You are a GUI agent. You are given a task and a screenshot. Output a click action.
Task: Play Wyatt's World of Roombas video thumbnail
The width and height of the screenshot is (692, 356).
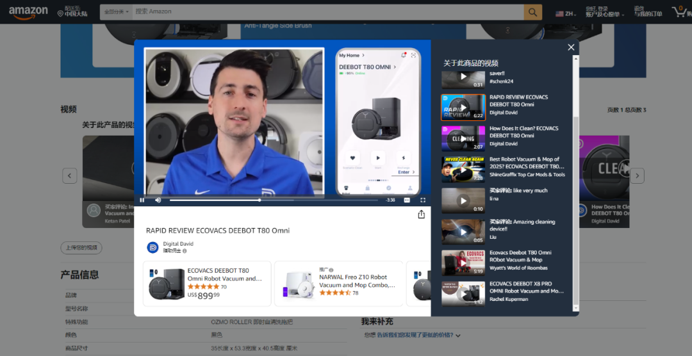(x=463, y=263)
